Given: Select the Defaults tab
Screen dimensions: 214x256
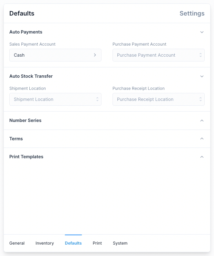Looking at the screenshot, I should (73, 243).
